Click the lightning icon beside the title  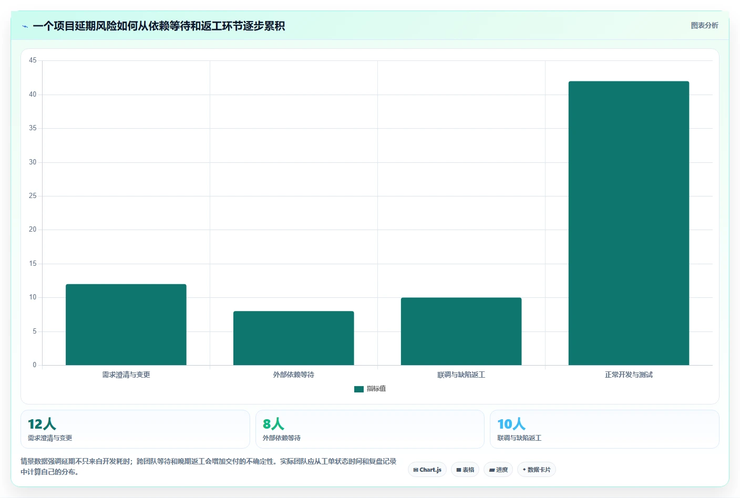[x=25, y=26]
